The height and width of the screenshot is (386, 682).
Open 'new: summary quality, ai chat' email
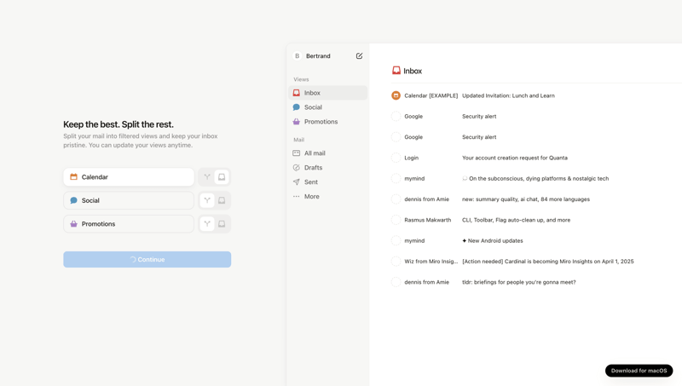pos(526,199)
